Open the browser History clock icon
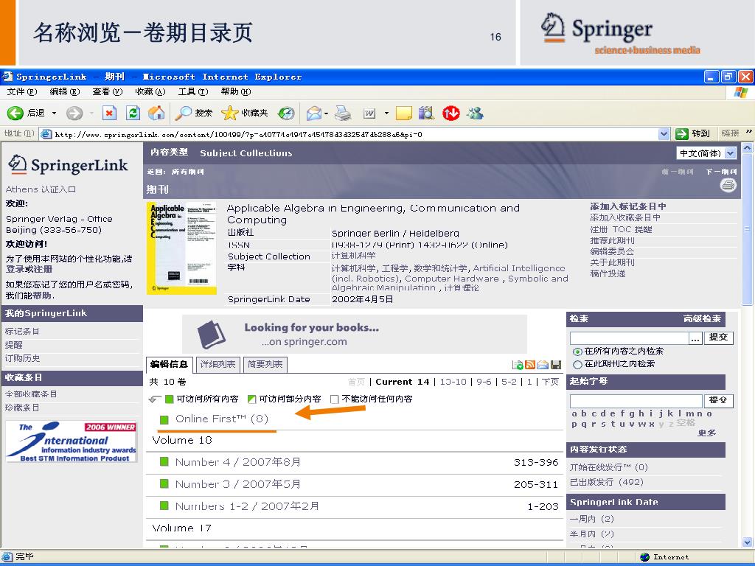 point(287,113)
